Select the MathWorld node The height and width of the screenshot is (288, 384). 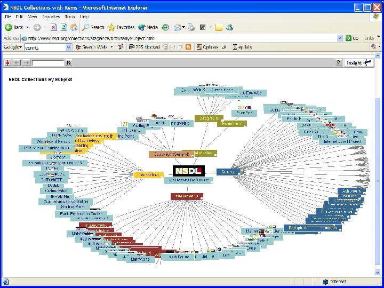pyautogui.click(x=140, y=259)
